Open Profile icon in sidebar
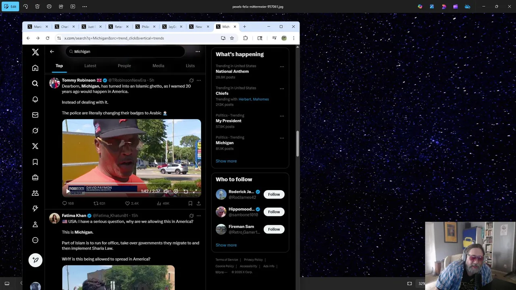This screenshot has width=516, height=290. 35,224
